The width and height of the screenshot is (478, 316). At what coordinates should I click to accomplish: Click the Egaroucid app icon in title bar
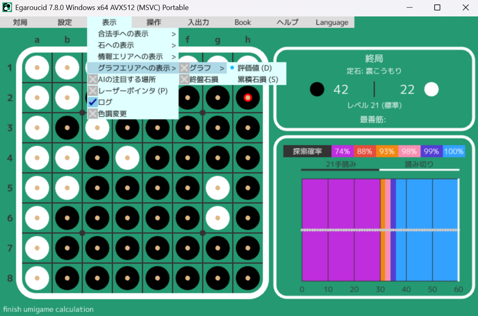coord(7,7)
